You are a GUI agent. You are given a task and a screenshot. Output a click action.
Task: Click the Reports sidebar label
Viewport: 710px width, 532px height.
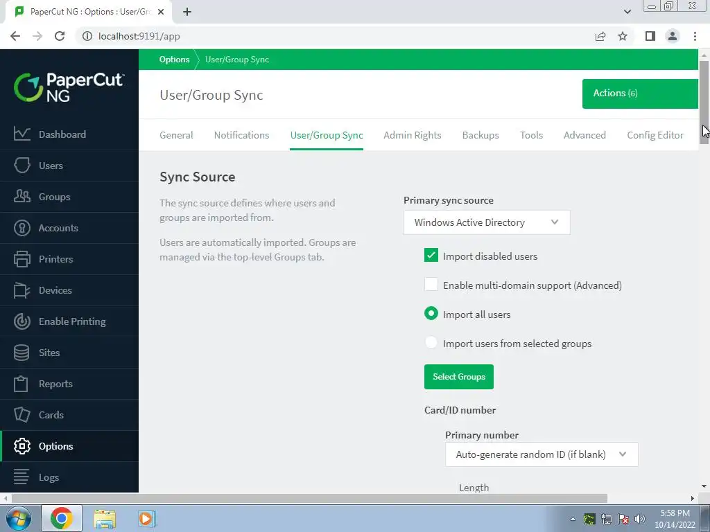(x=55, y=384)
